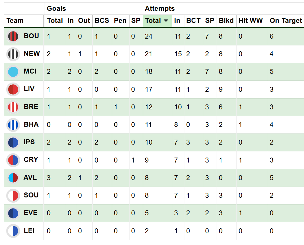Viewport: 304px width, 245px height.
Task: Click the Crystal Palace badge icon
Action: (13, 160)
